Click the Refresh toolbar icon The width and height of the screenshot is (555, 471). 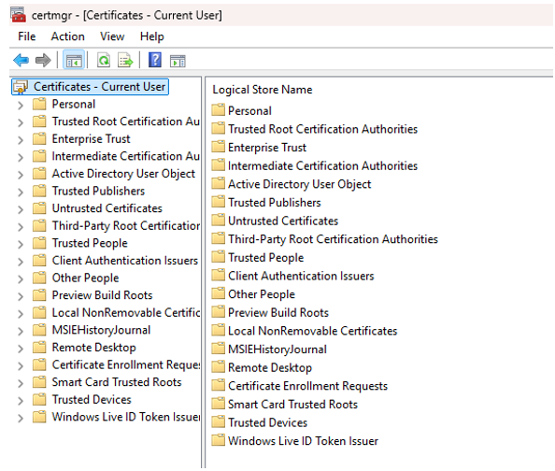[x=104, y=60]
